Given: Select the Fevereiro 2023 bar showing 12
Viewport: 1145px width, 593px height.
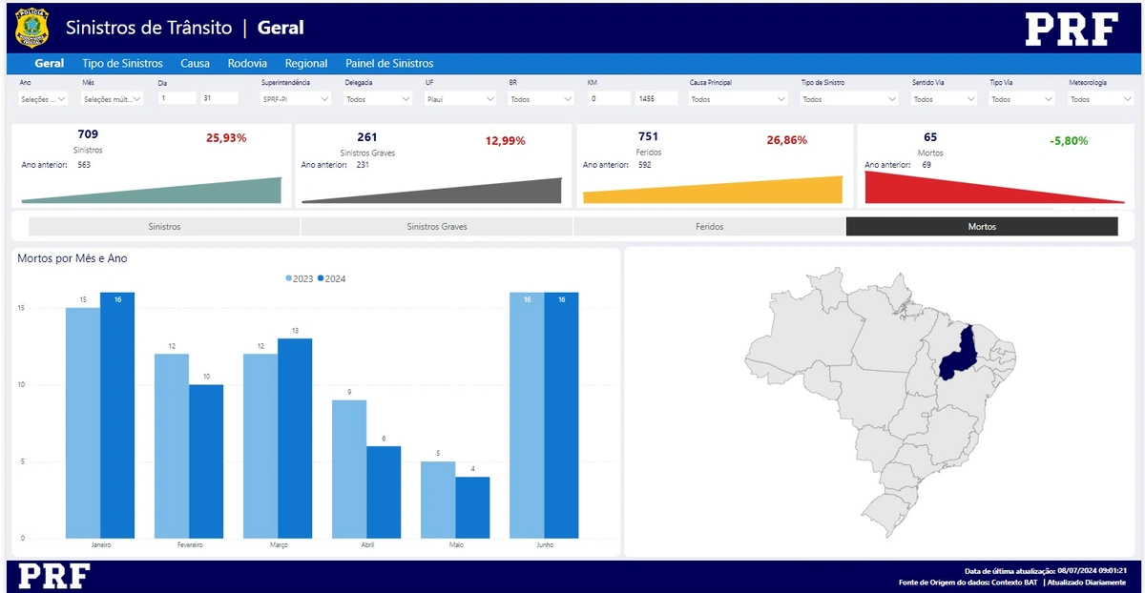Looking at the screenshot, I should point(172,446).
